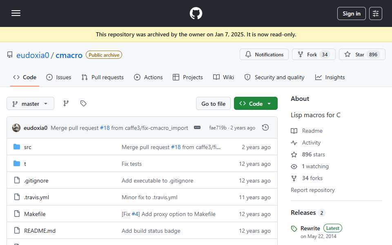Open #18 link in src row
The image size is (392, 245).
click(176, 147)
